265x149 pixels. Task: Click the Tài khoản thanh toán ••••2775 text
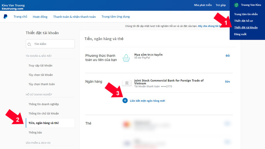(x=153, y=86)
